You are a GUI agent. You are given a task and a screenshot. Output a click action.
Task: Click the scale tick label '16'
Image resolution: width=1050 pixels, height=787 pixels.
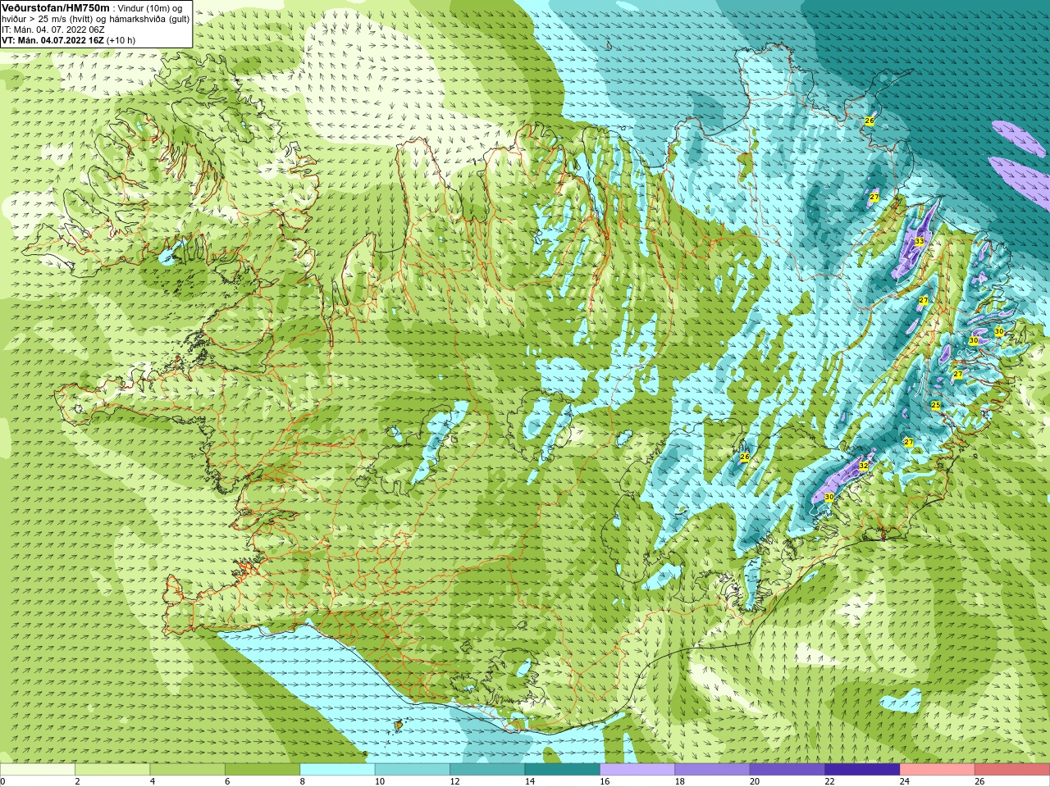coord(605,781)
